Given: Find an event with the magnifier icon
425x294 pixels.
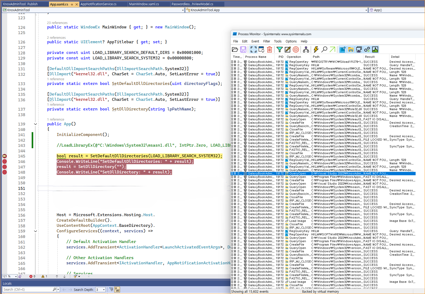Looking at the screenshot, I should [324, 49].
